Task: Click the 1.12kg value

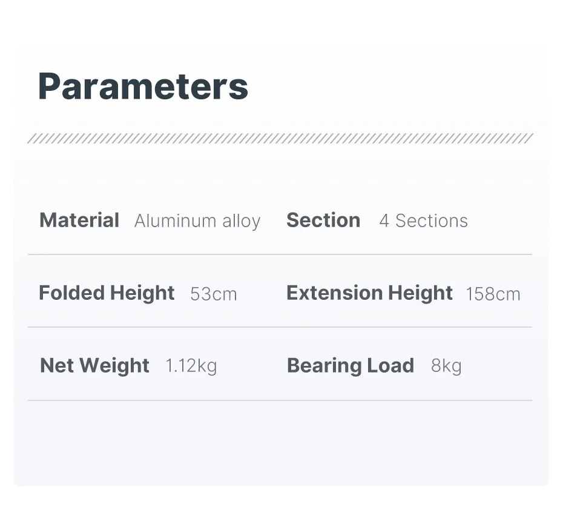Action: click(x=191, y=366)
